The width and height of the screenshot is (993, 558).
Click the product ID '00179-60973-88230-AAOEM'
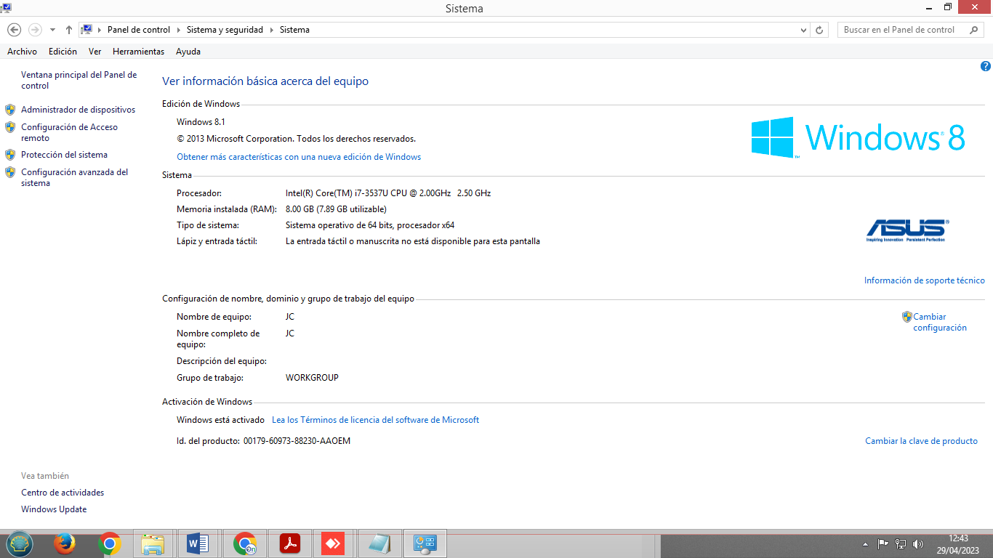point(297,441)
